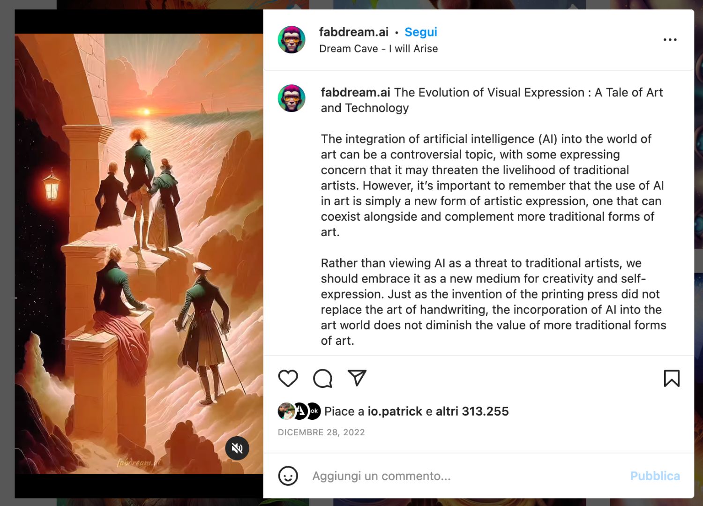The image size is (703, 506).
Task: Click Pubblica to post comment
Action: click(655, 476)
